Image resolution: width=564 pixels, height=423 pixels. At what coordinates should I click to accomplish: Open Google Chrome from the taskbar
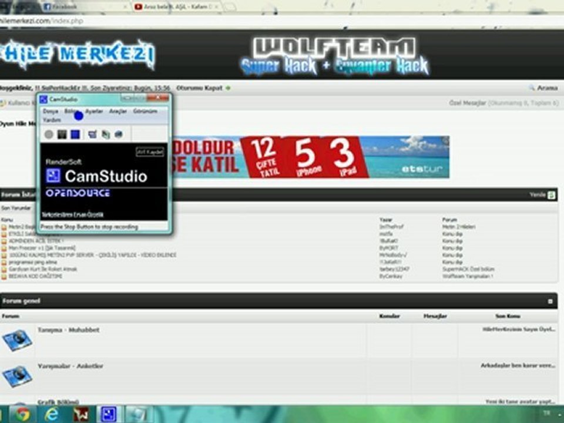pyautogui.click(x=22, y=414)
